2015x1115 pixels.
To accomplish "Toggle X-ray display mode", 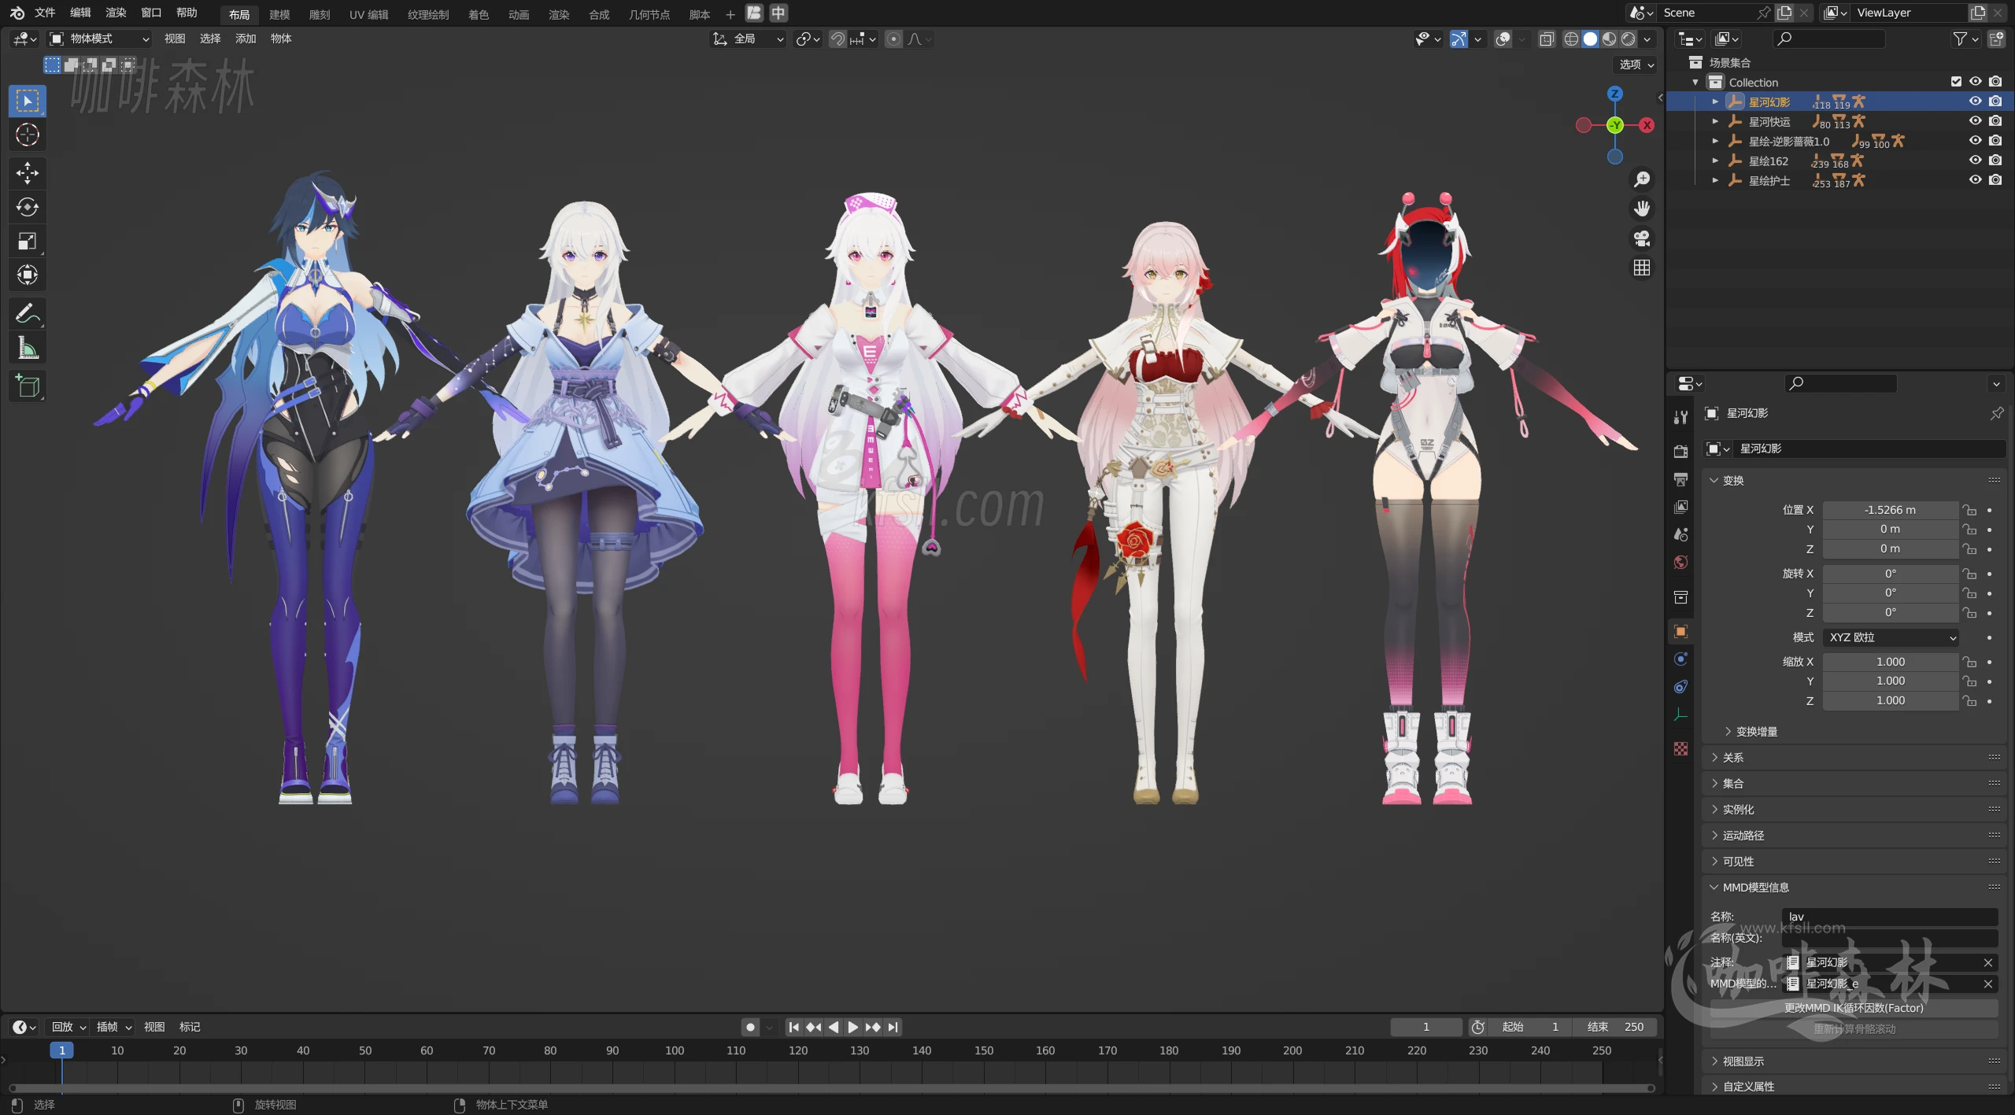I will pos(1547,39).
